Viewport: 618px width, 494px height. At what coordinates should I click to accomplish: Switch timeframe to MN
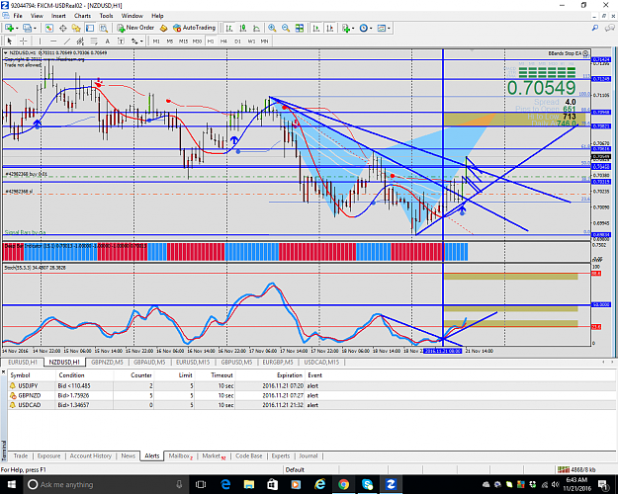click(x=264, y=41)
